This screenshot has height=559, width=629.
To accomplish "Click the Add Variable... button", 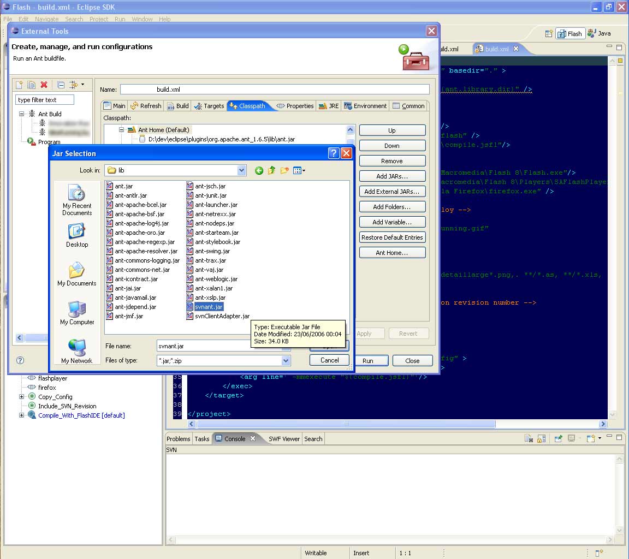I will [x=392, y=222].
